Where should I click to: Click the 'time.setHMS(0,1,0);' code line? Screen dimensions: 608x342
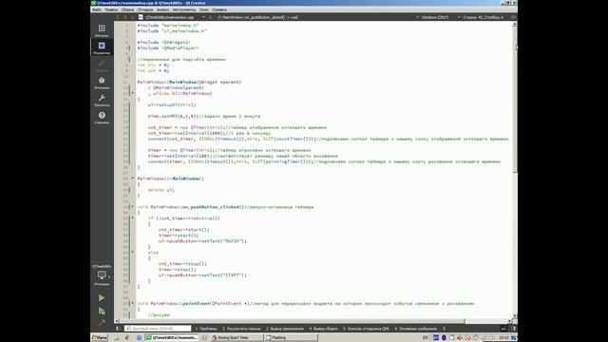click(172, 116)
